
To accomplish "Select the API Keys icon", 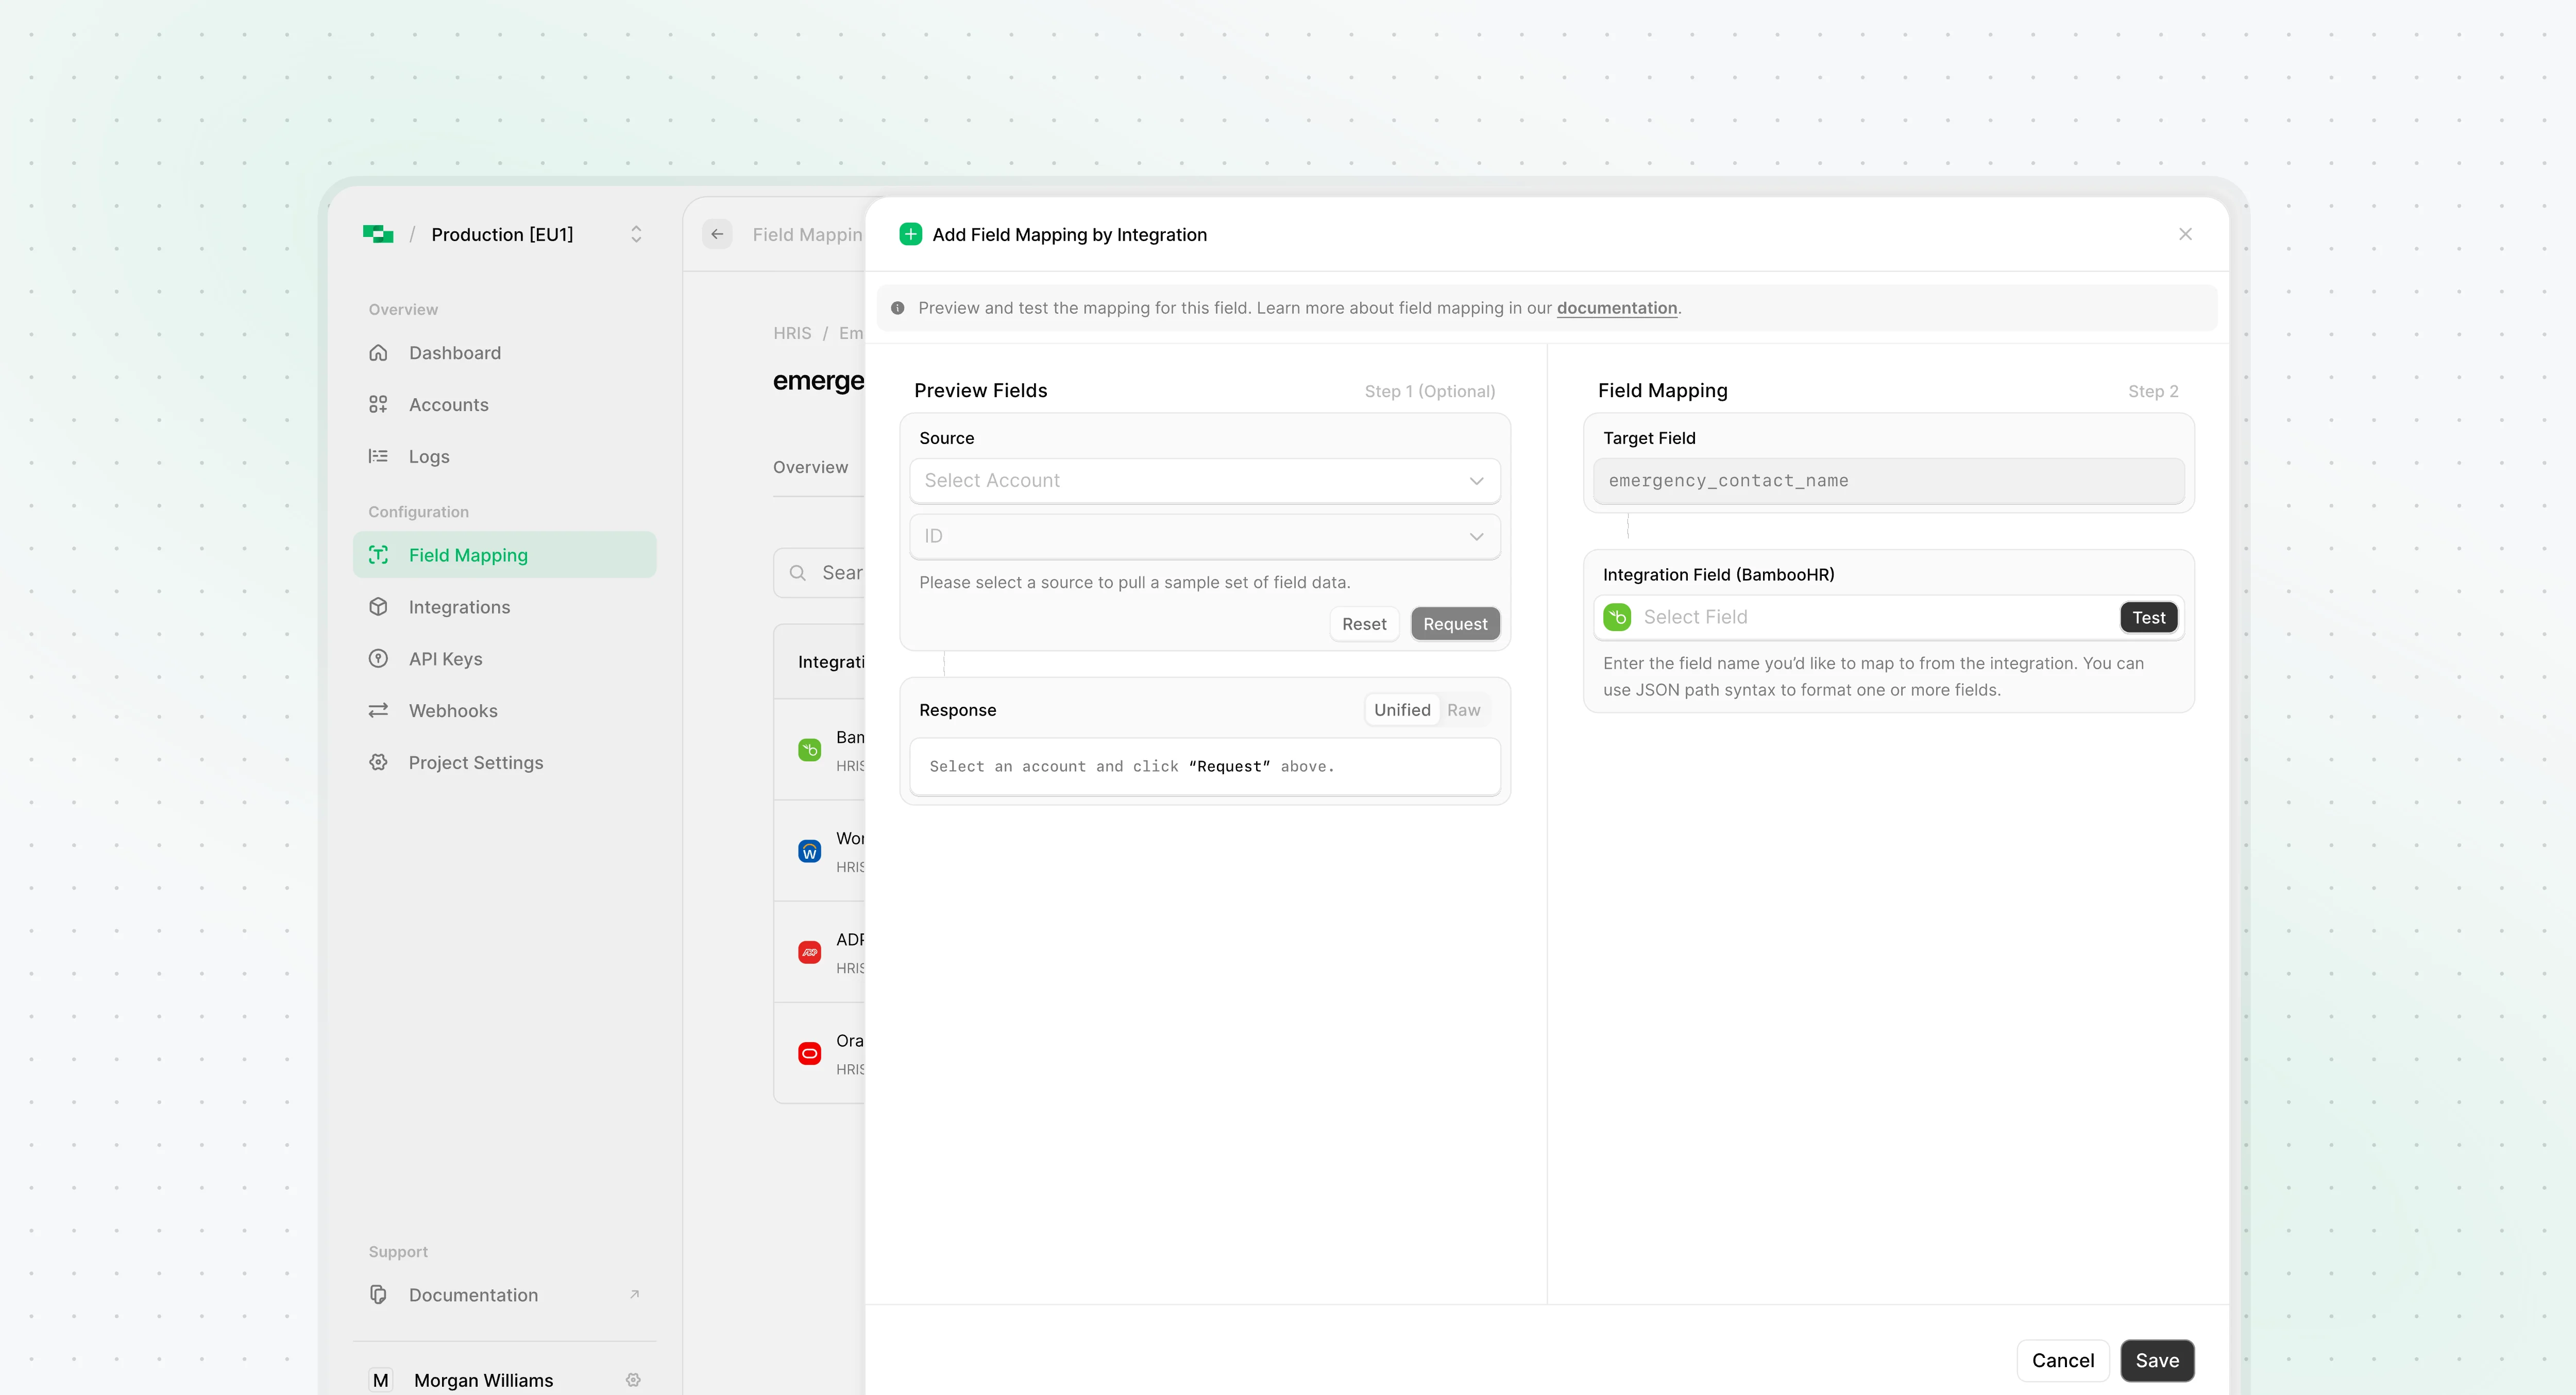I will click(x=378, y=658).
